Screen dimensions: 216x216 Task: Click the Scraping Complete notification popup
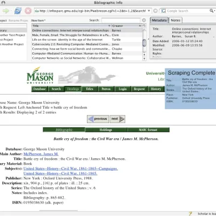(191, 89)
